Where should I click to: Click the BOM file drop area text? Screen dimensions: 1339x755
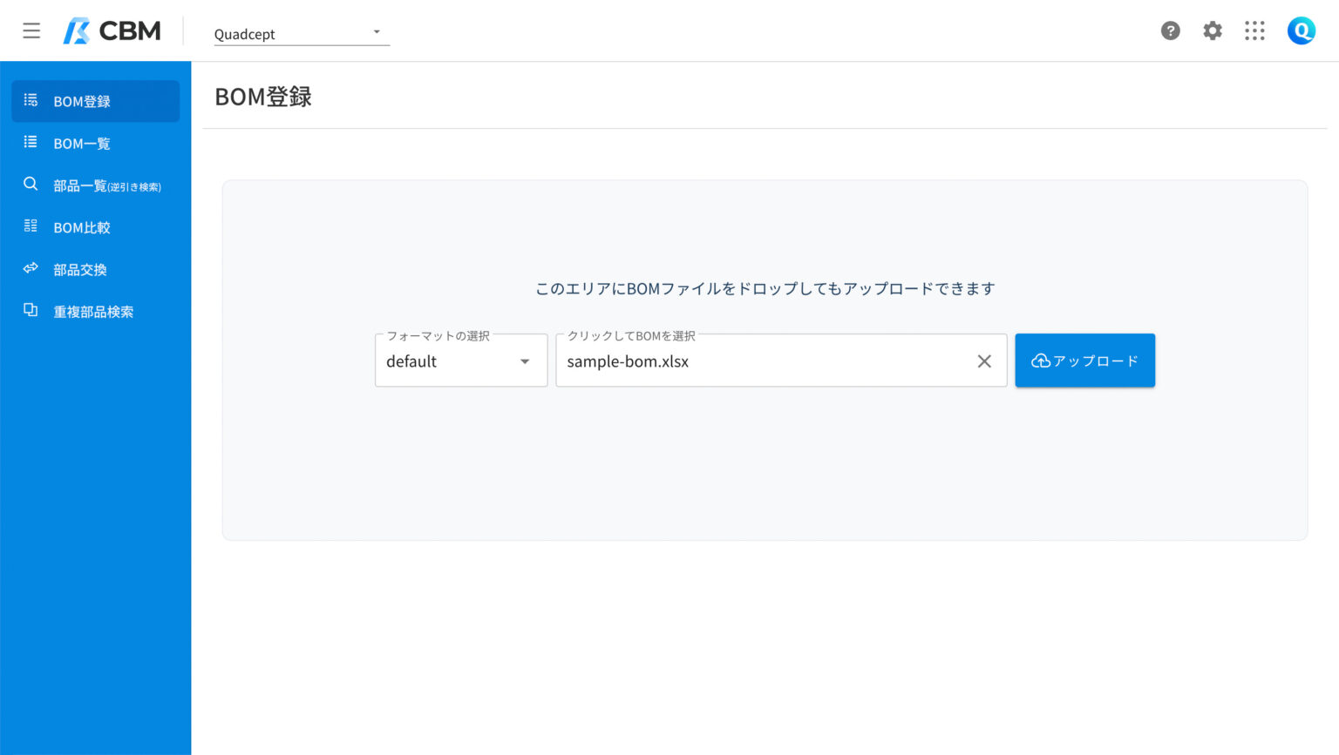coord(765,288)
